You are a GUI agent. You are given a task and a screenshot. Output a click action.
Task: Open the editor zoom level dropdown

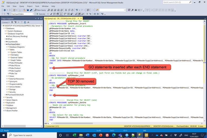pyautogui.click(x=51, y=123)
